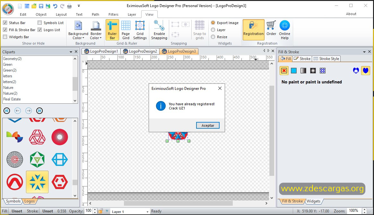Check the Widgets Bar checkbox
374x215 pixels.
click(5, 37)
